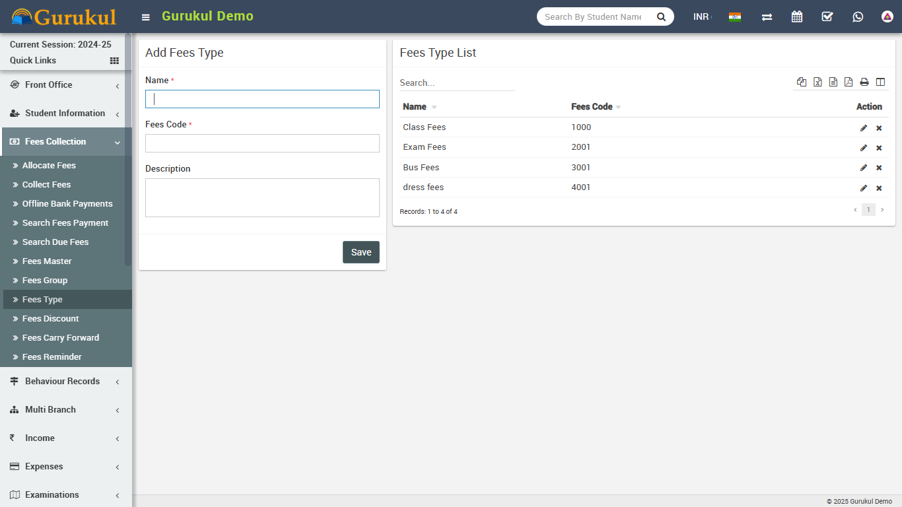Edit the Exam Fees row

pos(863,148)
